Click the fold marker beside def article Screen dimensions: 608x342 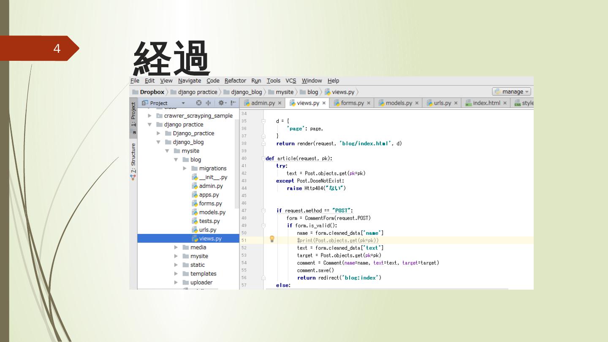263,159
